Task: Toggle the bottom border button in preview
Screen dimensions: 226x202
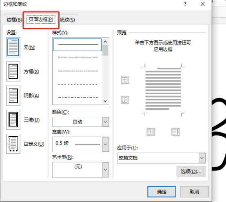Action: (x=125, y=100)
